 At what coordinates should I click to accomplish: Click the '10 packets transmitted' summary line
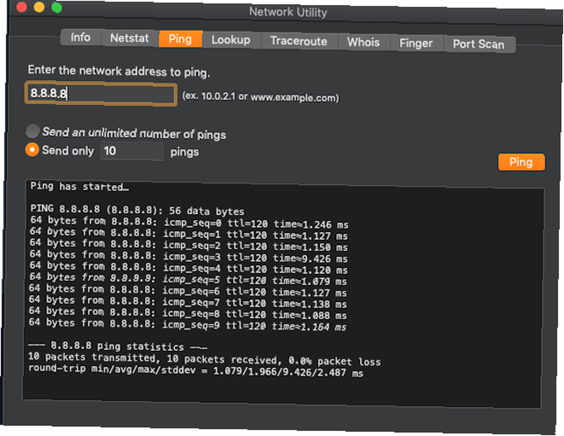[204, 359]
